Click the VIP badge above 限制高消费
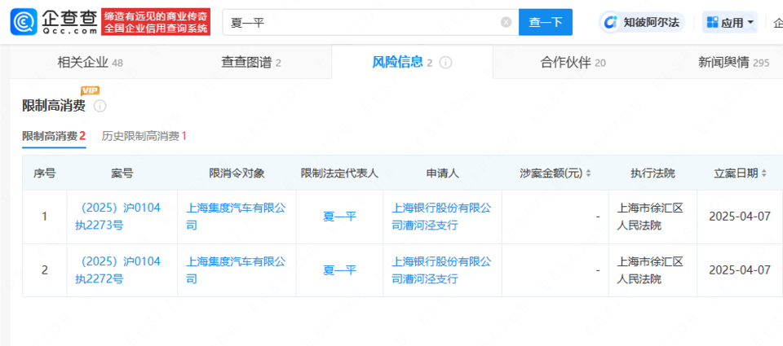783x346 pixels. (90, 90)
